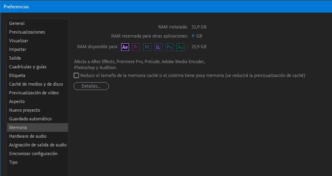This screenshot has width=332, height=176.
Task: Go to Caché de medios y de disco
Action: [x=38, y=84]
